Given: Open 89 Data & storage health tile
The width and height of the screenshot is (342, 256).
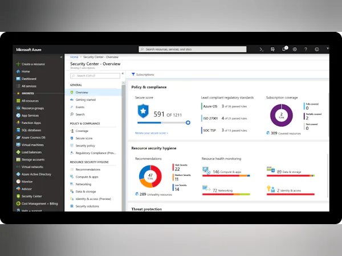Looking at the screenshot, I should click(x=291, y=172).
